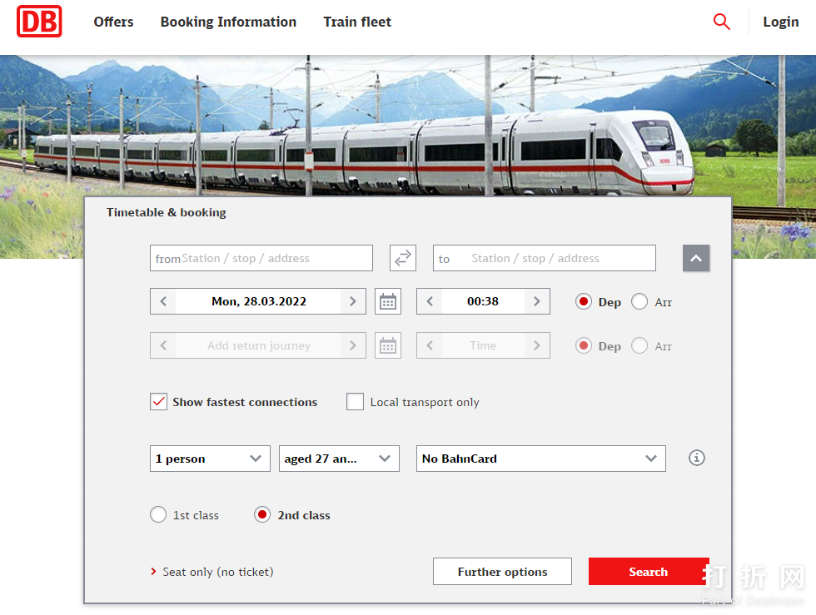This screenshot has width=816, height=615.
Task: Click the DB logo icon
Action: pyautogui.click(x=39, y=22)
